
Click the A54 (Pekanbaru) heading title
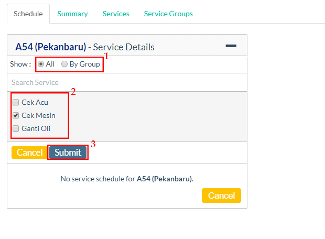[50, 47]
